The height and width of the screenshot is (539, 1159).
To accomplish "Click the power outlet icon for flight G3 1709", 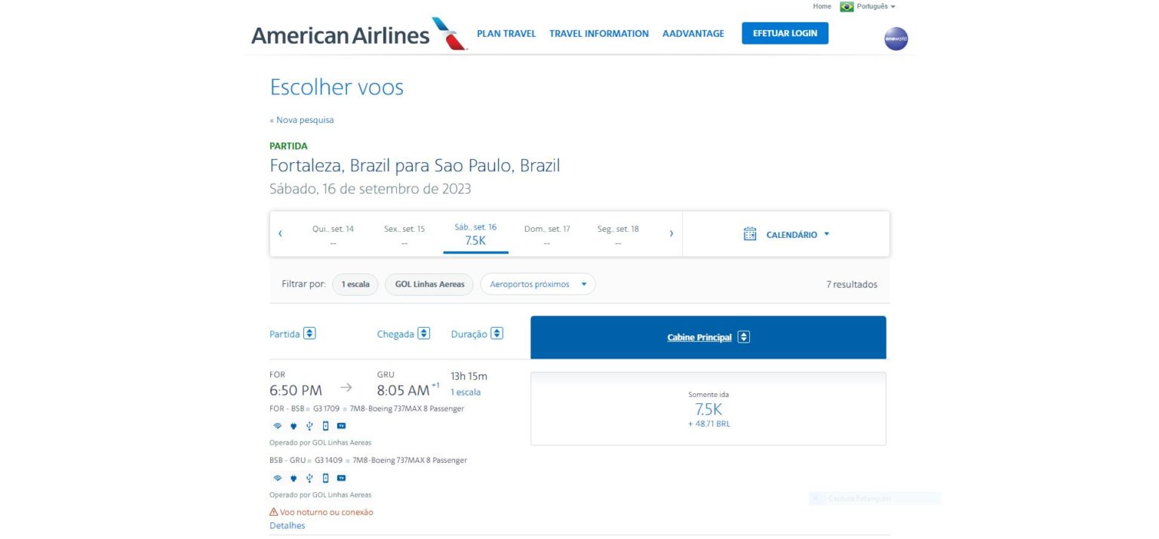I will pyautogui.click(x=294, y=426).
